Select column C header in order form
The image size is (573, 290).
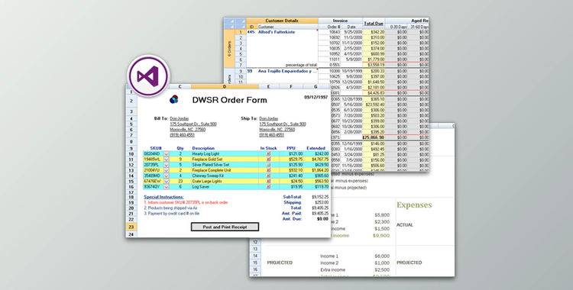tap(180, 87)
